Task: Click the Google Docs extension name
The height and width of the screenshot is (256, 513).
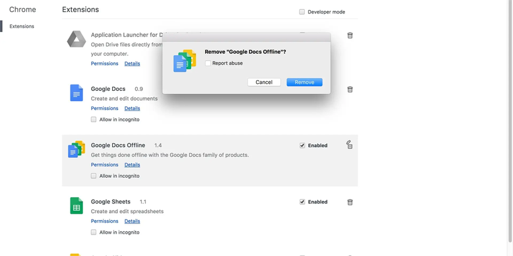Action: [x=108, y=89]
